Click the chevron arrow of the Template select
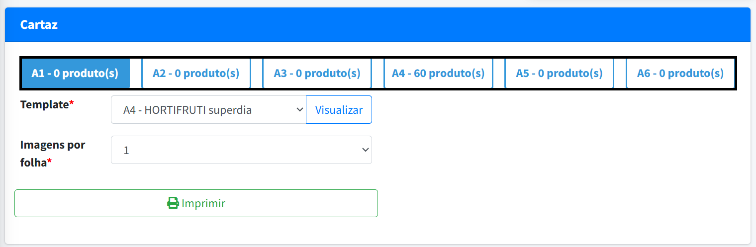Screen dimensions: 756x247 (299, 110)
